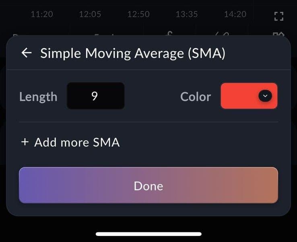Viewport: 297px width, 242px height.
Task: Focus the Length input showing 9
Action: click(x=95, y=96)
